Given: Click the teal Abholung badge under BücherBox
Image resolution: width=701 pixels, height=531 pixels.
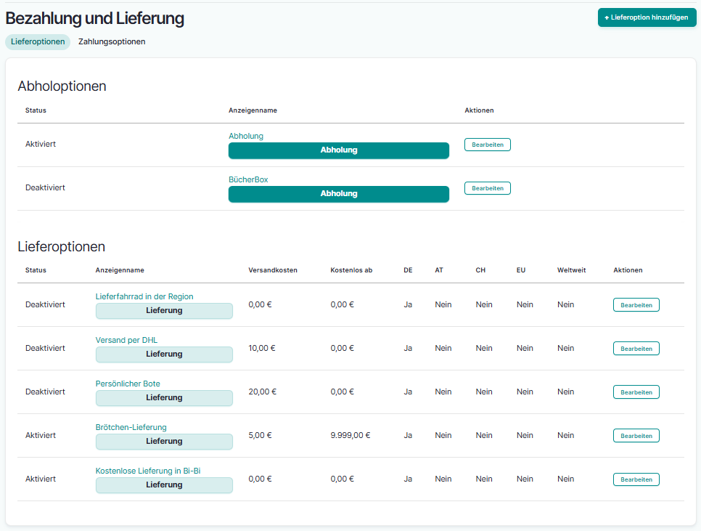Looking at the screenshot, I should coord(339,194).
